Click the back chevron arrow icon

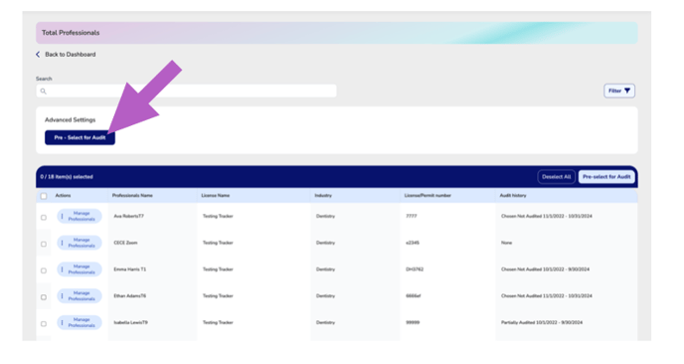(x=38, y=55)
